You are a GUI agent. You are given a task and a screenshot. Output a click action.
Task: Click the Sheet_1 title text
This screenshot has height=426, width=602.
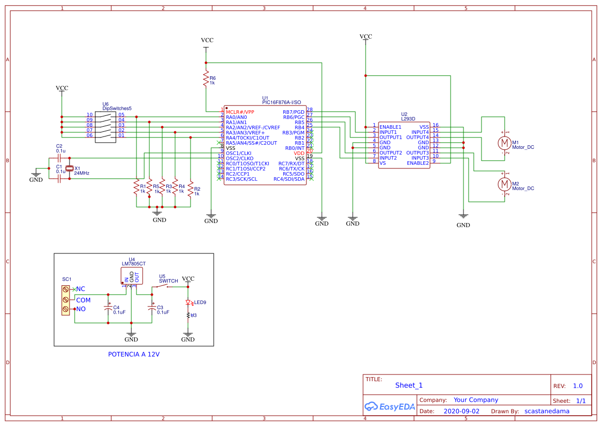408,385
